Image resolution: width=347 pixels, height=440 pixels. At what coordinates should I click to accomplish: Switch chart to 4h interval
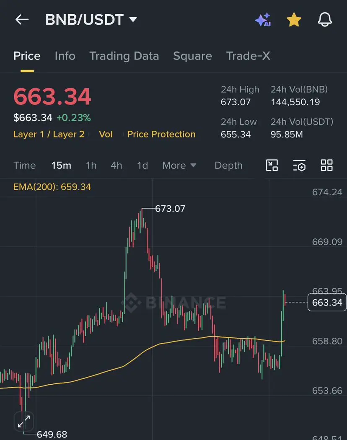[x=116, y=165]
